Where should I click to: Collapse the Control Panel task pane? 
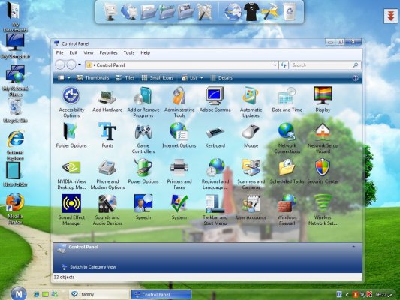[x=353, y=247]
